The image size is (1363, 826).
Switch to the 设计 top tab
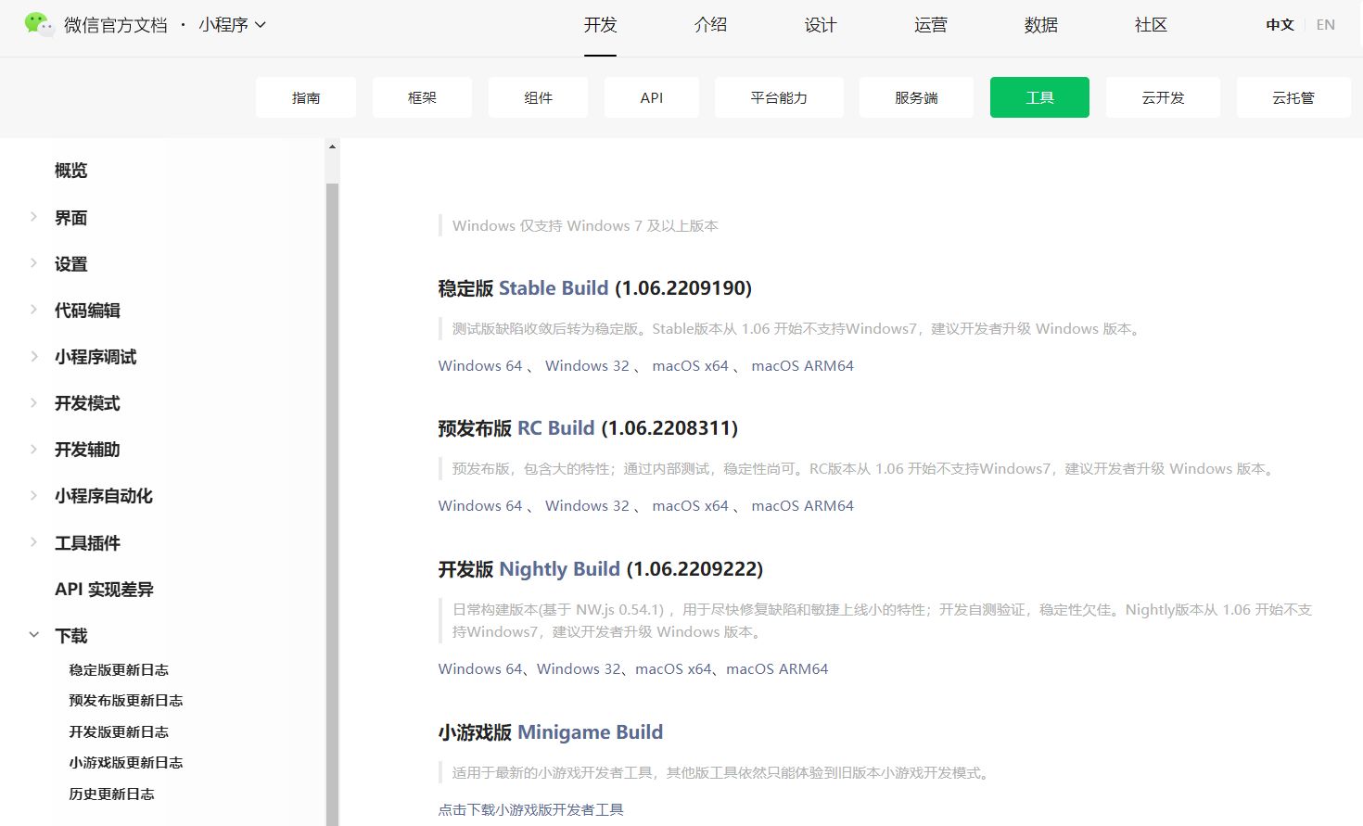point(821,25)
